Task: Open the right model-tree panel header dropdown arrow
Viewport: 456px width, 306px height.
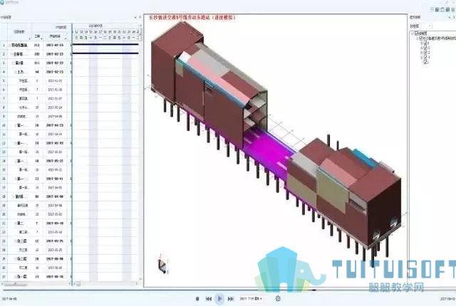Action: click(450, 18)
